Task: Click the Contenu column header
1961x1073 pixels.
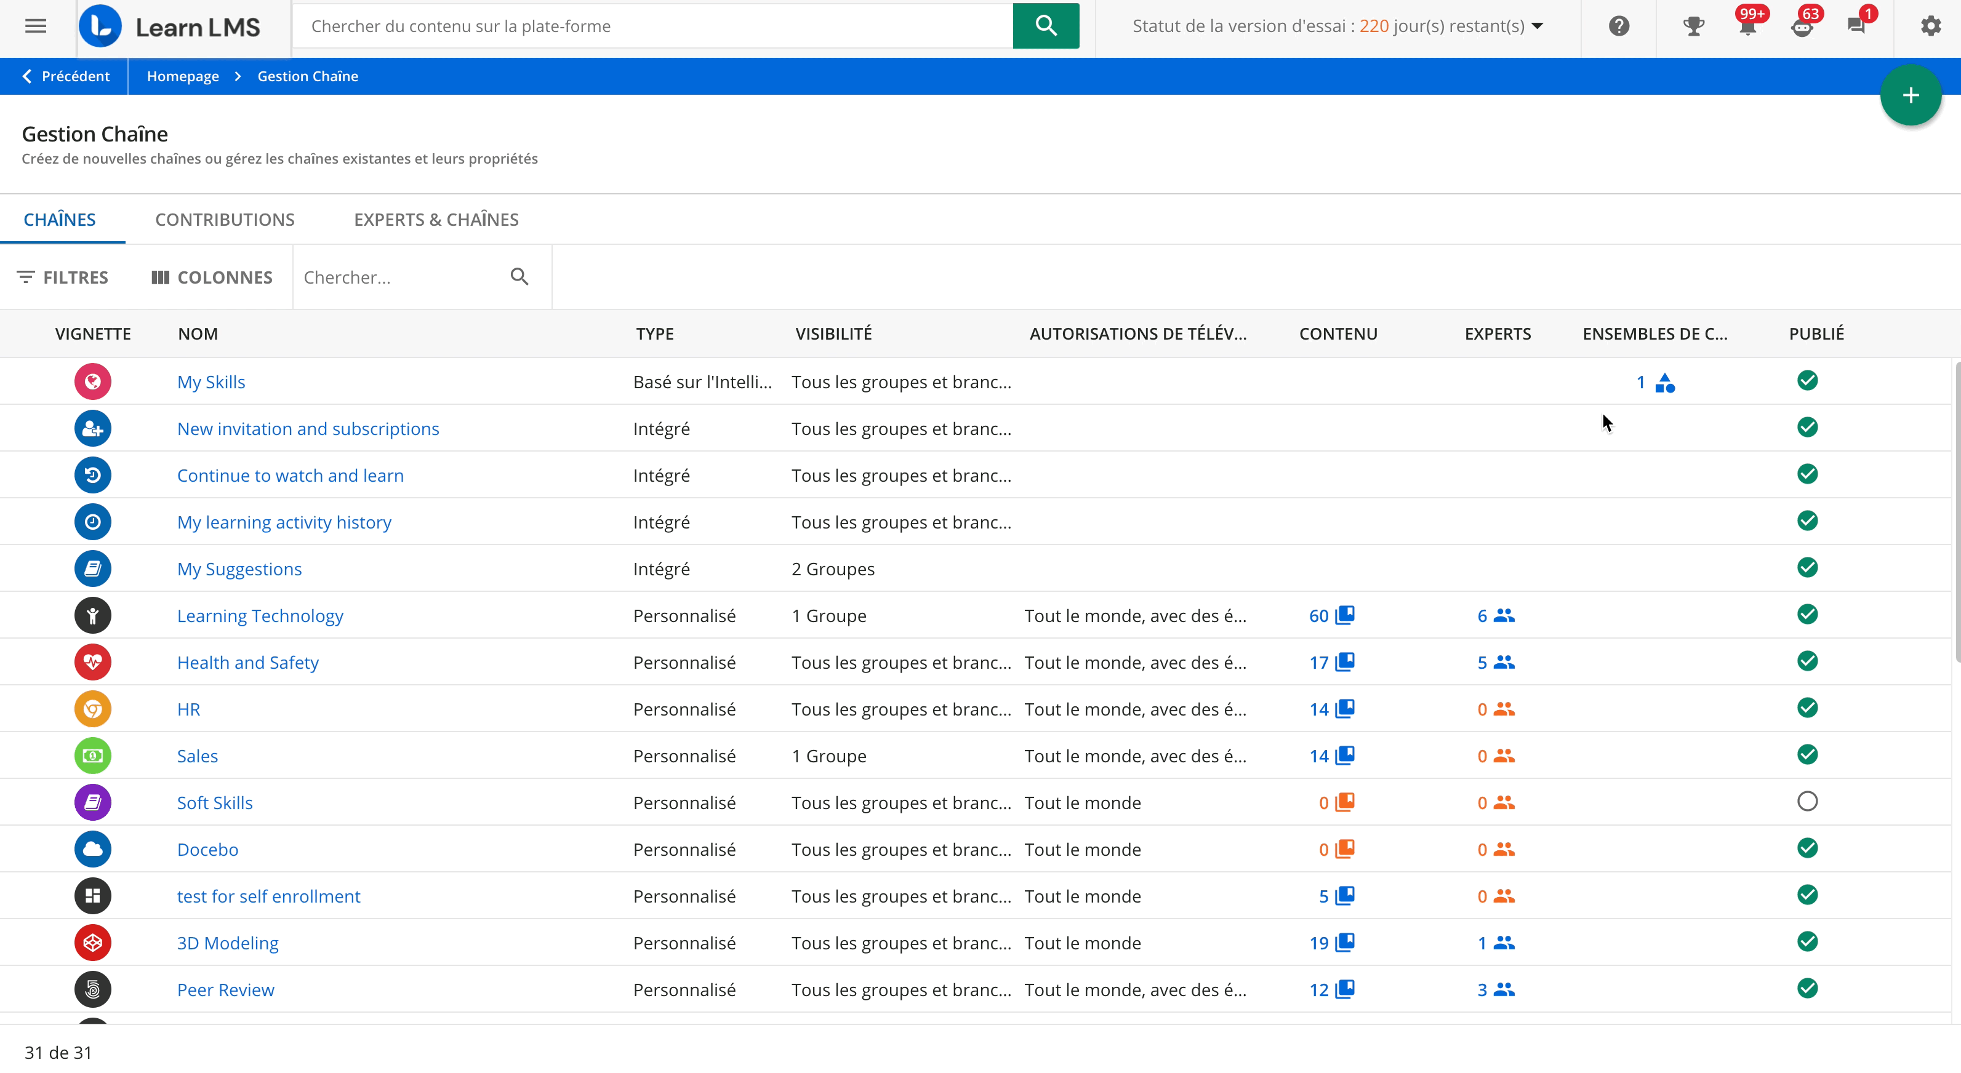Action: pos(1337,333)
